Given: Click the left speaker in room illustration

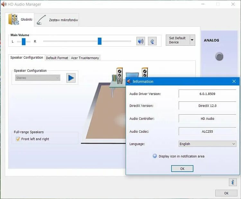Looking at the screenshot, I should pos(120,75).
